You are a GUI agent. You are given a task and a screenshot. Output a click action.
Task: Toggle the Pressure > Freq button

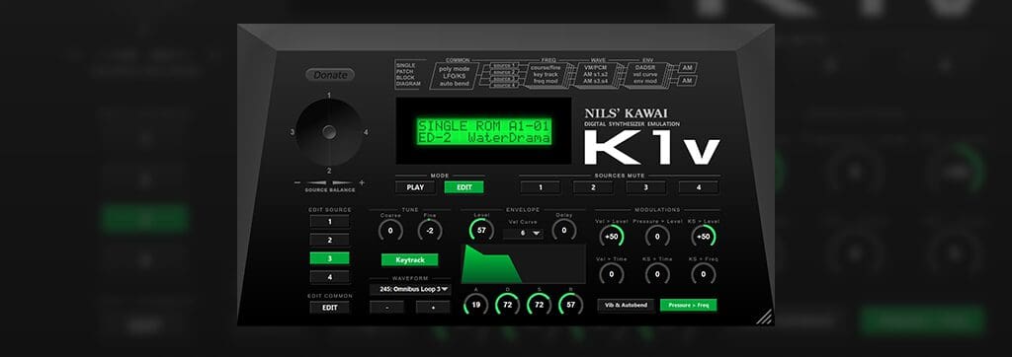pos(688,305)
